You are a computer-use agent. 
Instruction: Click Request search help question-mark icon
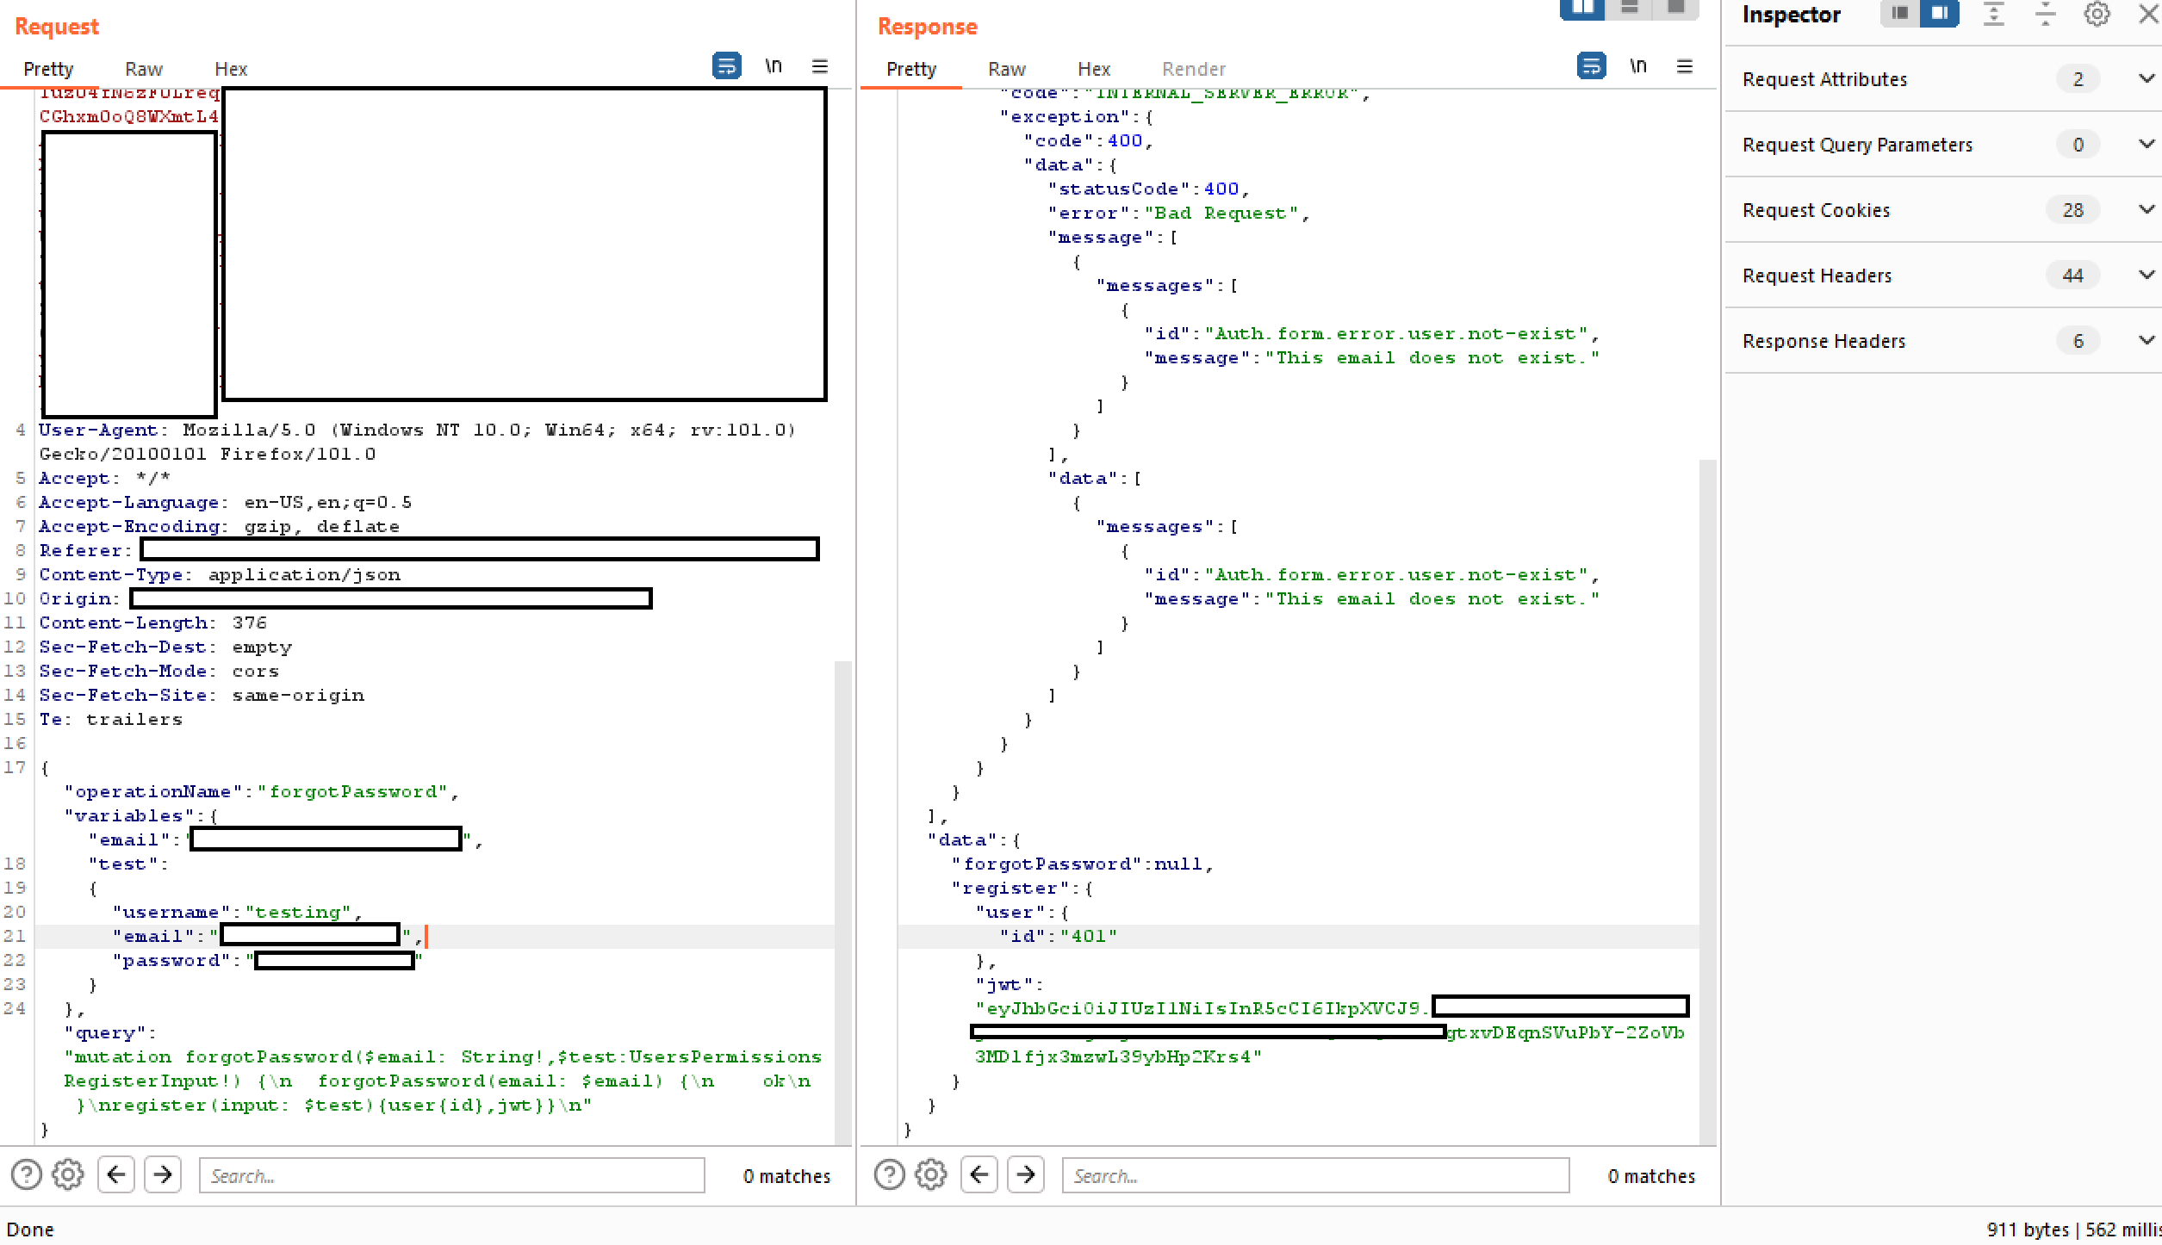coord(27,1174)
